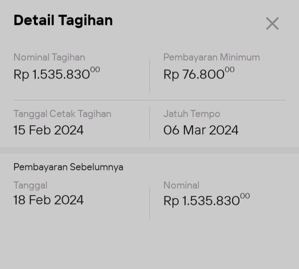Select the Nominal Tagihan label
The image size is (299, 269).
(49, 57)
